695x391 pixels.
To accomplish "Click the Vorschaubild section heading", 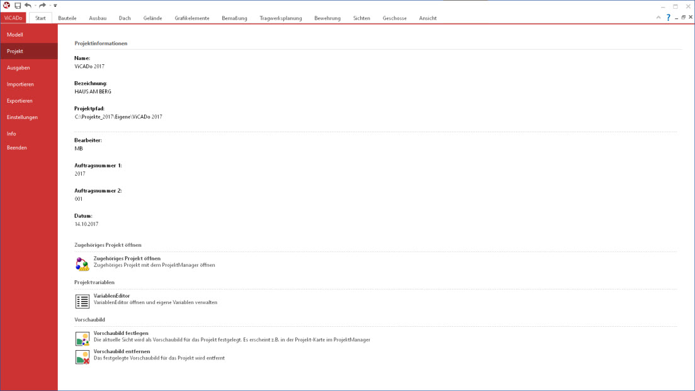I will pyautogui.click(x=89, y=320).
